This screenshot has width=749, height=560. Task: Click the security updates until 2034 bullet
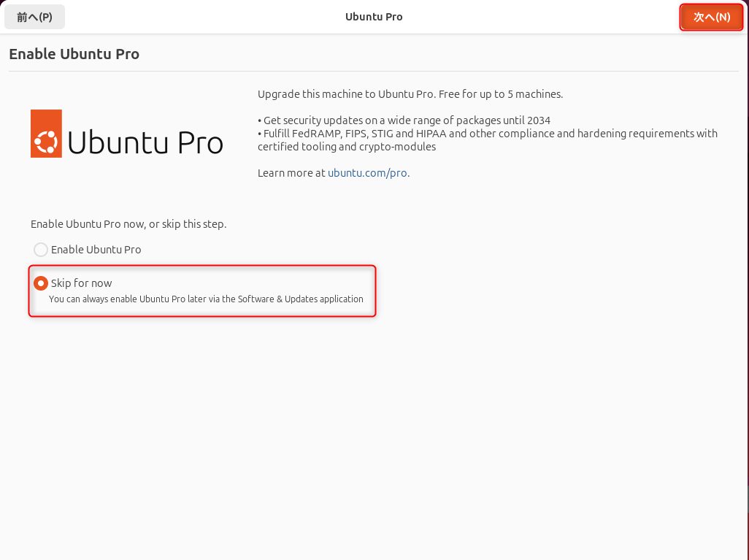point(404,120)
